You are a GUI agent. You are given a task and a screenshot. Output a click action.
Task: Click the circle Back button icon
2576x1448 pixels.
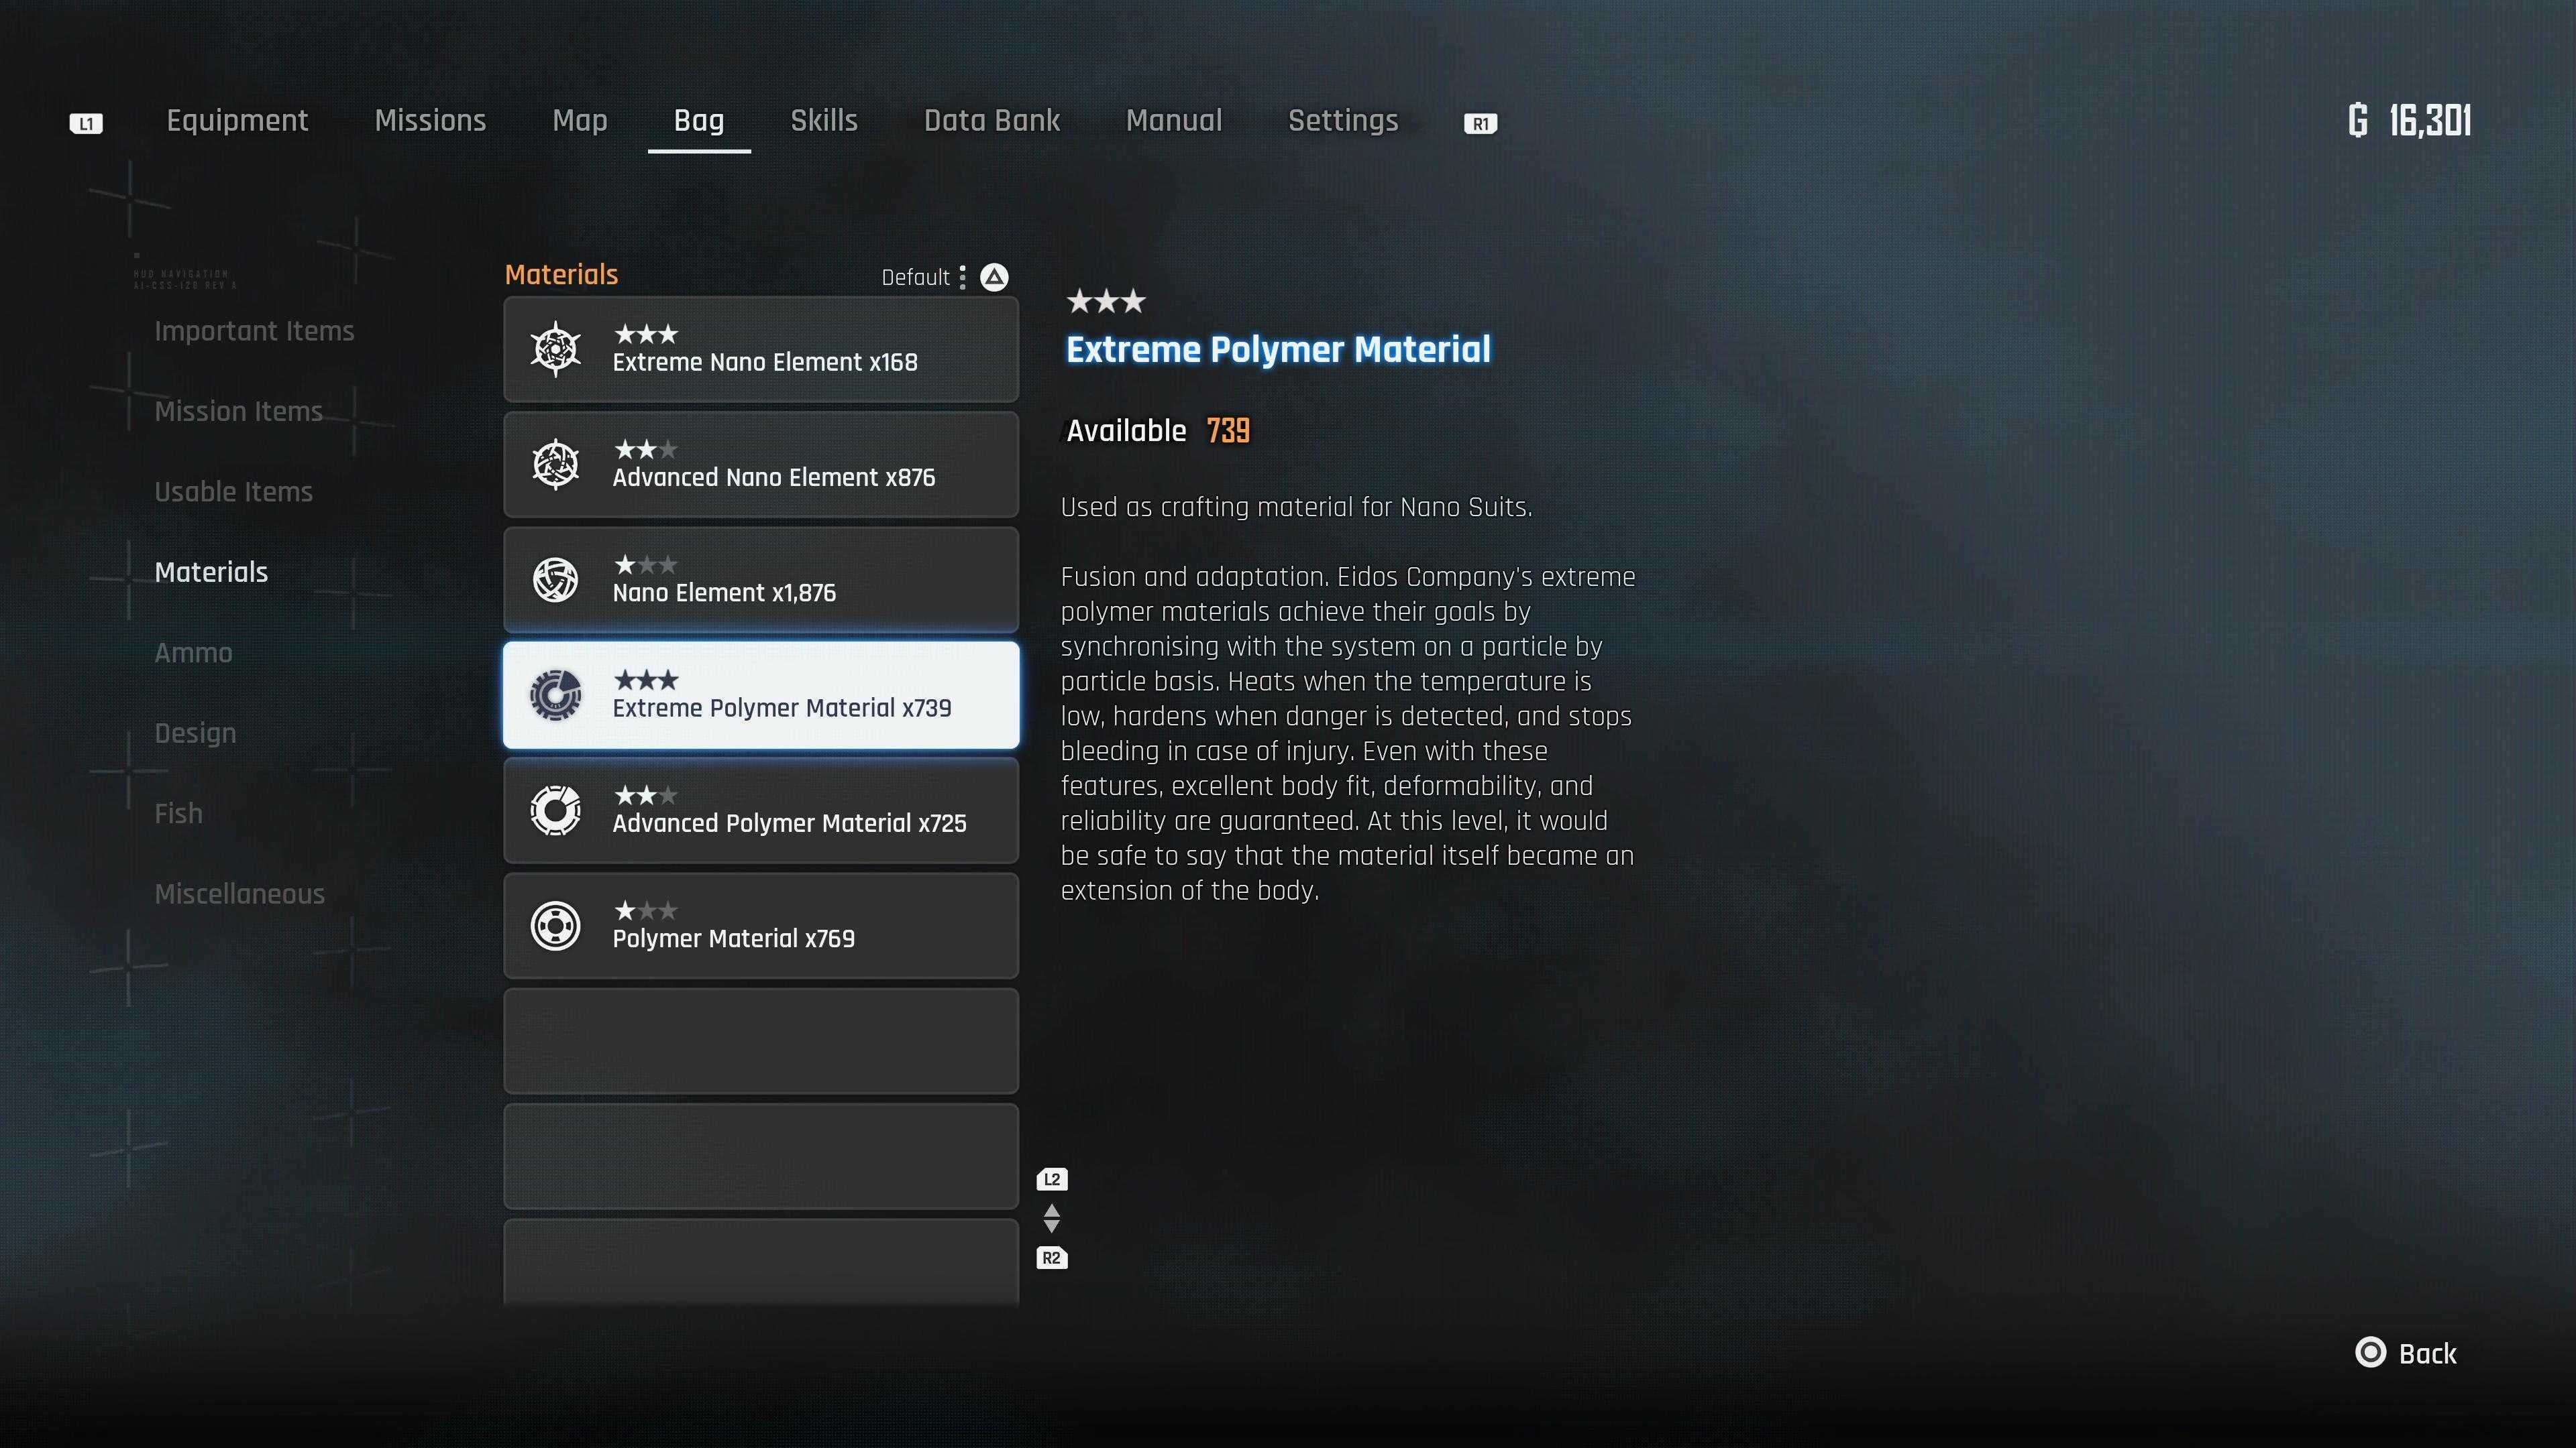pyautogui.click(x=2370, y=1353)
